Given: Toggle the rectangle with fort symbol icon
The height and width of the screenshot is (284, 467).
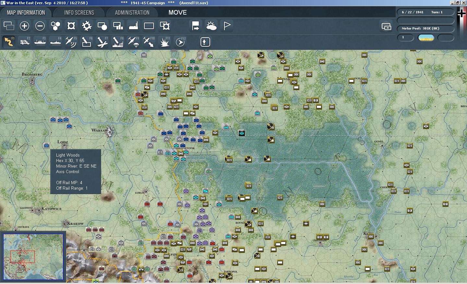Looking at the screenshot, I should tap(164, 26).
